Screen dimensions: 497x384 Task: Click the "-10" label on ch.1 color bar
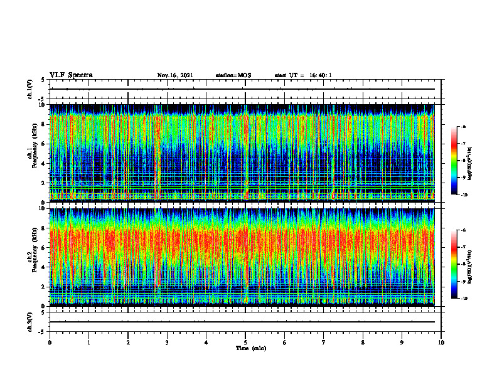pyautogui.click(x=464, y=195)
